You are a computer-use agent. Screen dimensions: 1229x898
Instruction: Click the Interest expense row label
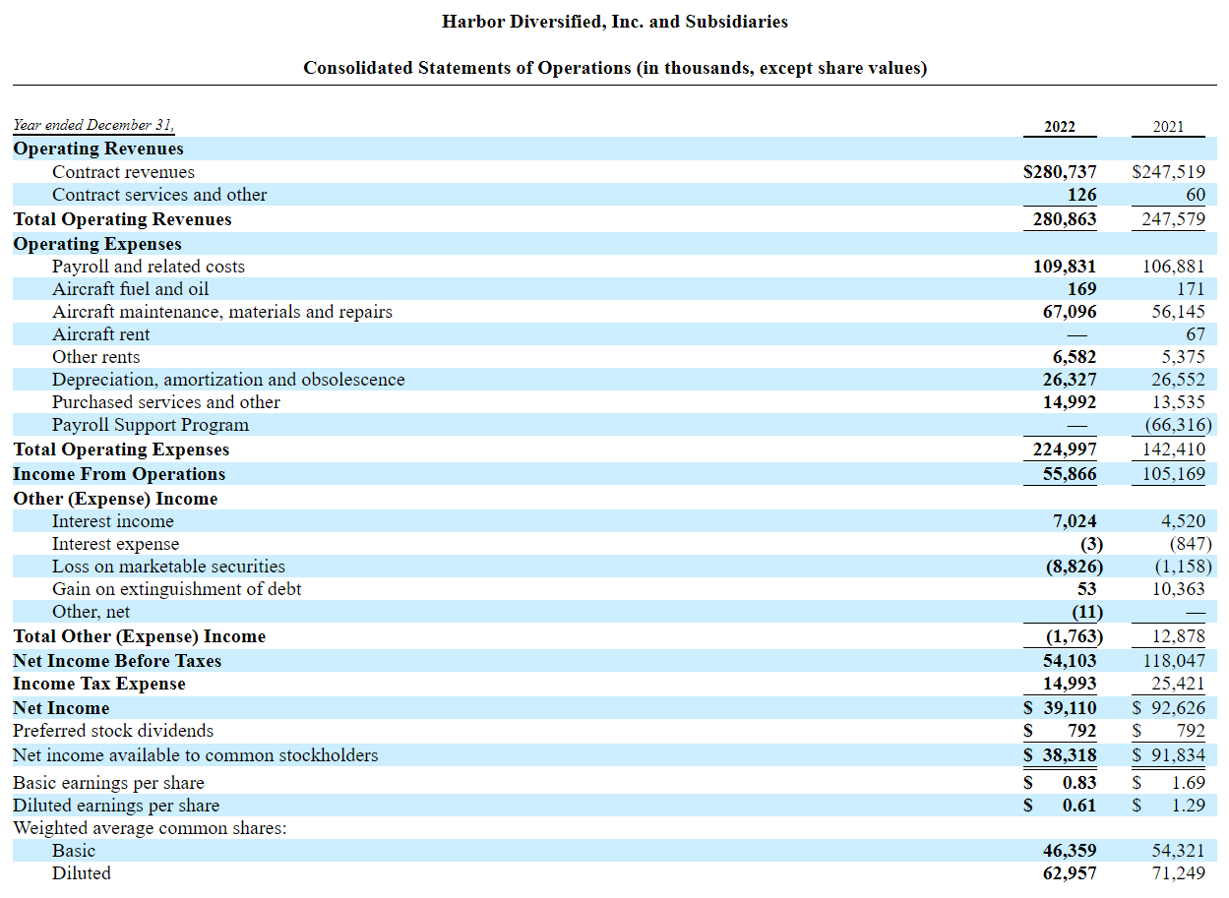click(116, 544)
